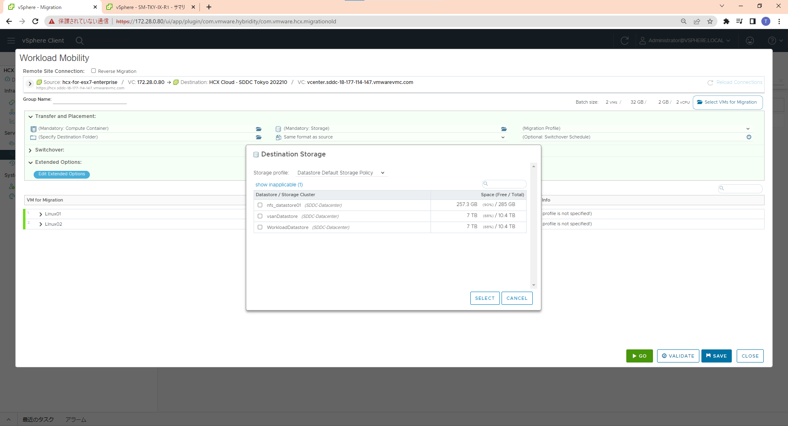This screenshot has height=426, width=788.
Task: Check the vsanDatastore datastore
Action: click(x=260, y=216)
